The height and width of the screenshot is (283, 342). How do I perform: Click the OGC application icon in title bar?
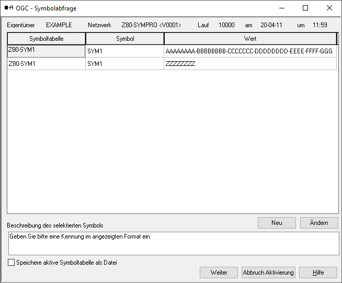click(x=8, y=8)
